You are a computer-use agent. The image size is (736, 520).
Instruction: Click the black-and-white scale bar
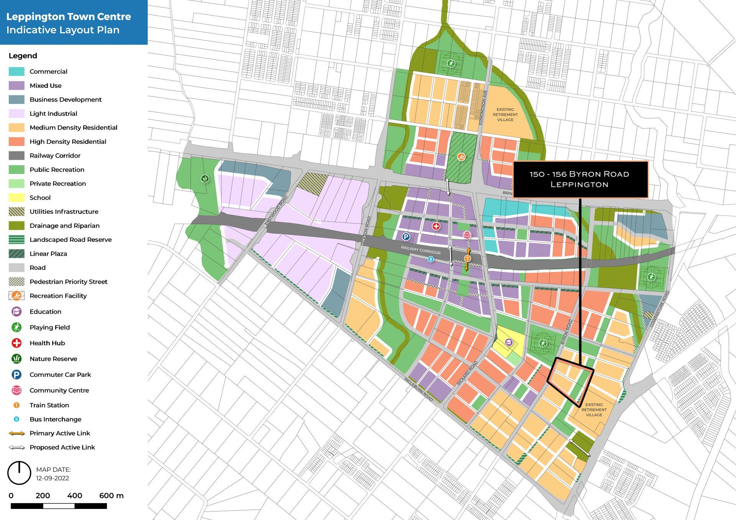[x=59, y=506]
